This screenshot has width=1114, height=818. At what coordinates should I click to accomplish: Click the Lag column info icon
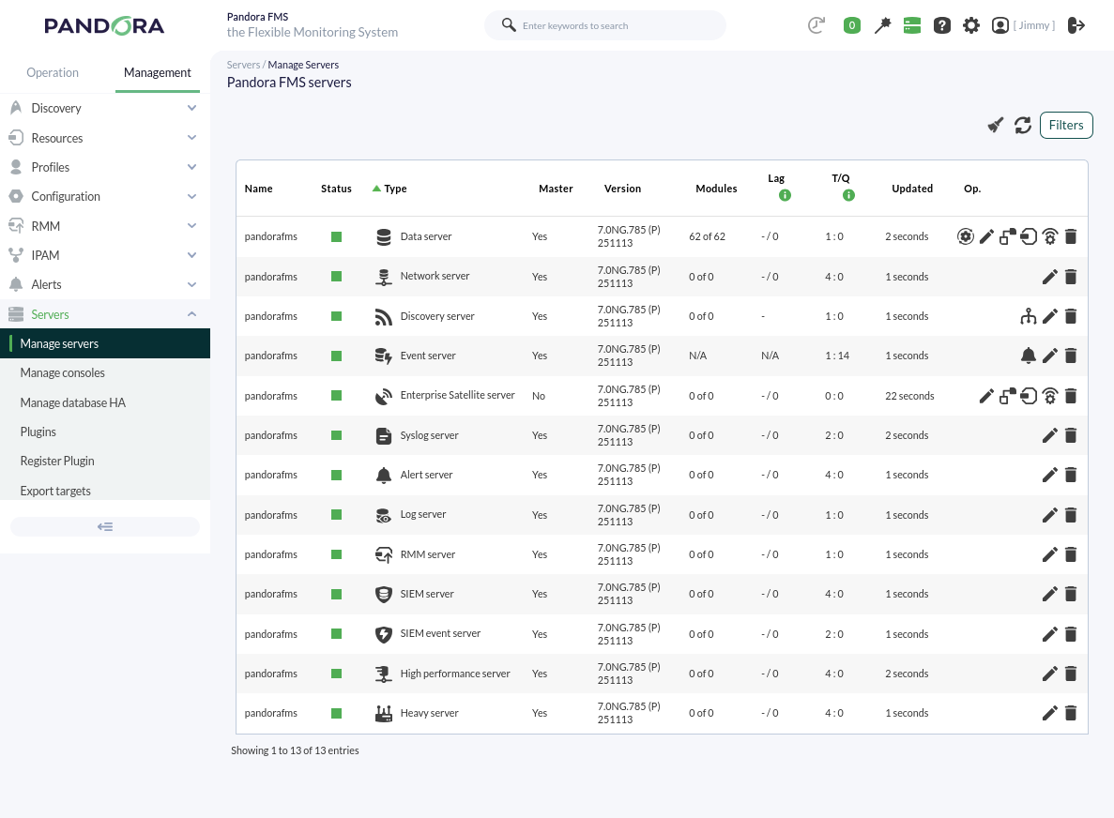click(x=786, y=195)
